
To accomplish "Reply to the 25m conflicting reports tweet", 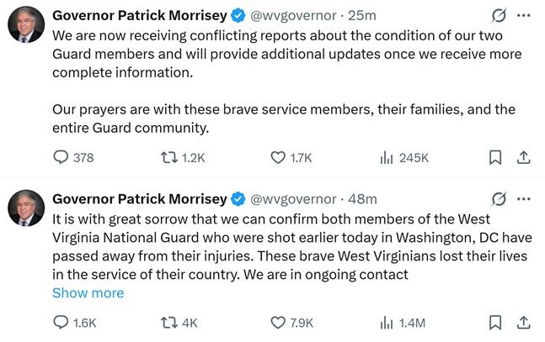I will coord(61,157).
